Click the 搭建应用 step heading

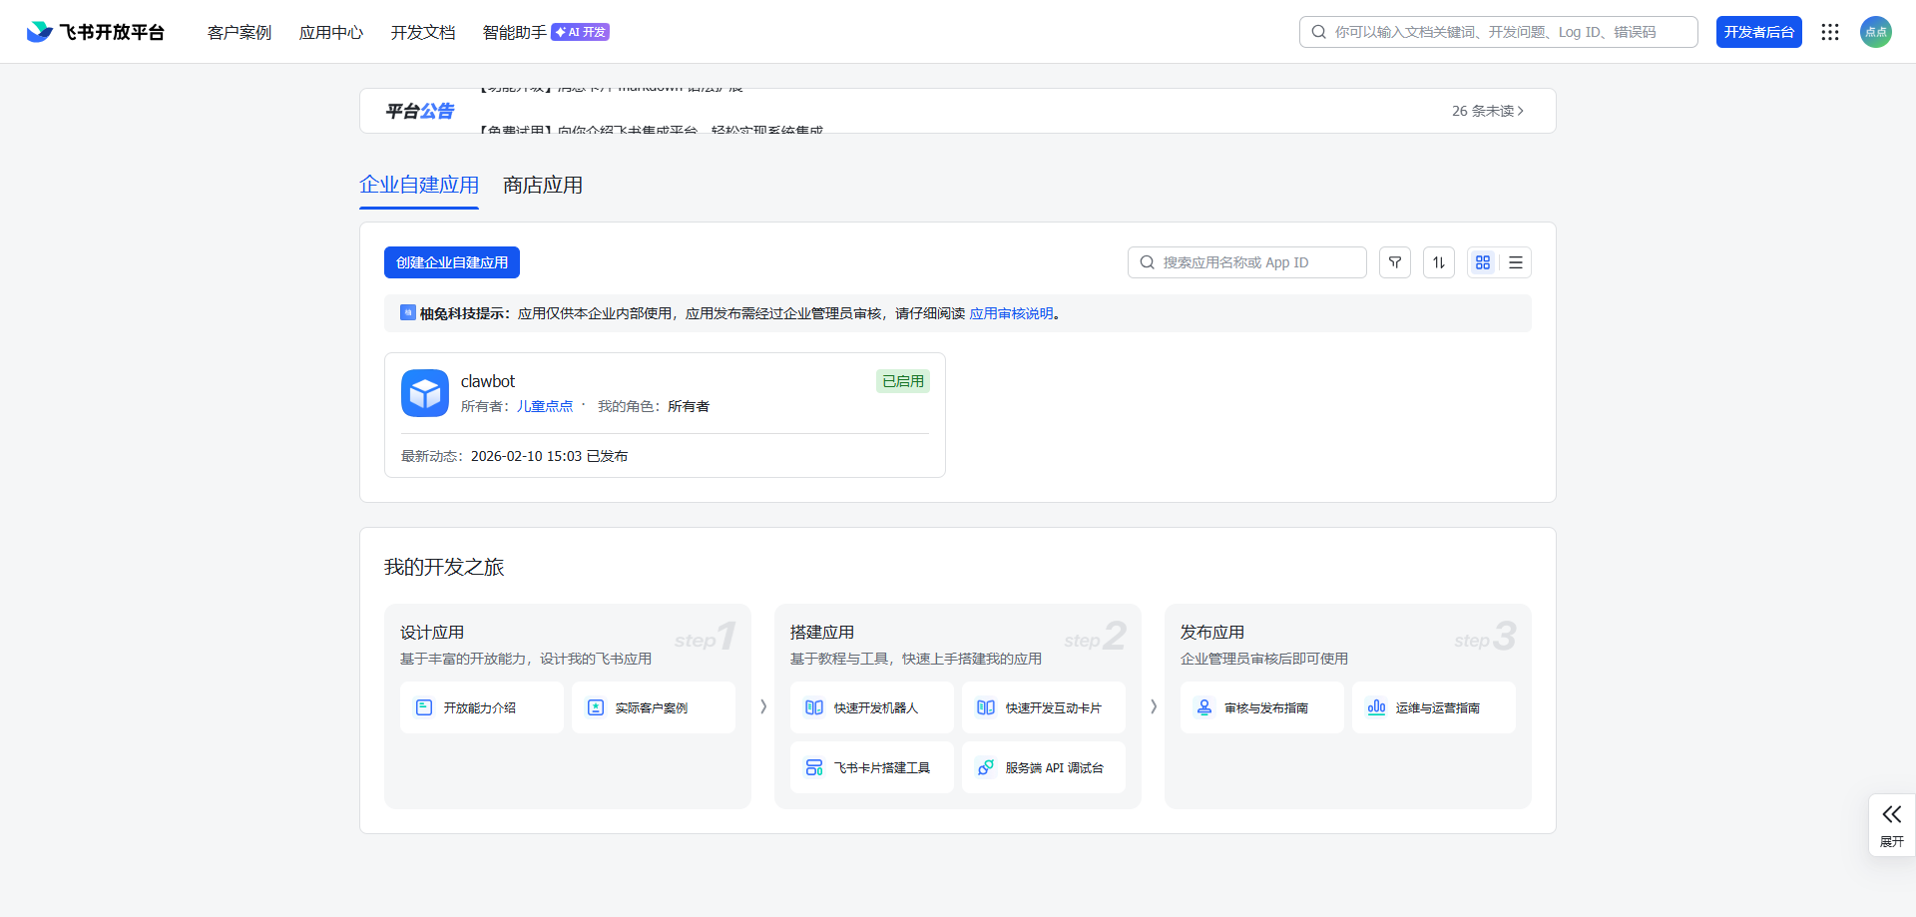(822, 632)
